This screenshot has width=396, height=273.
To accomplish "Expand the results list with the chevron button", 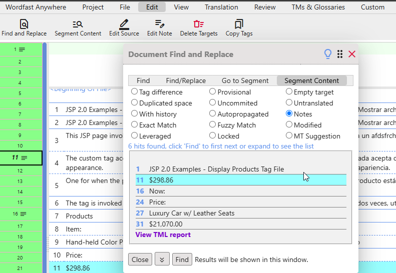I will pyautogui.click(x=162, y=259).
